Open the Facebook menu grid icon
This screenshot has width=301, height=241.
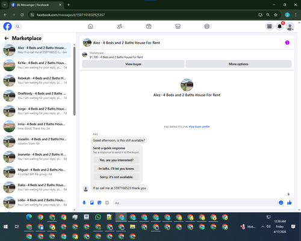[270, 27]
